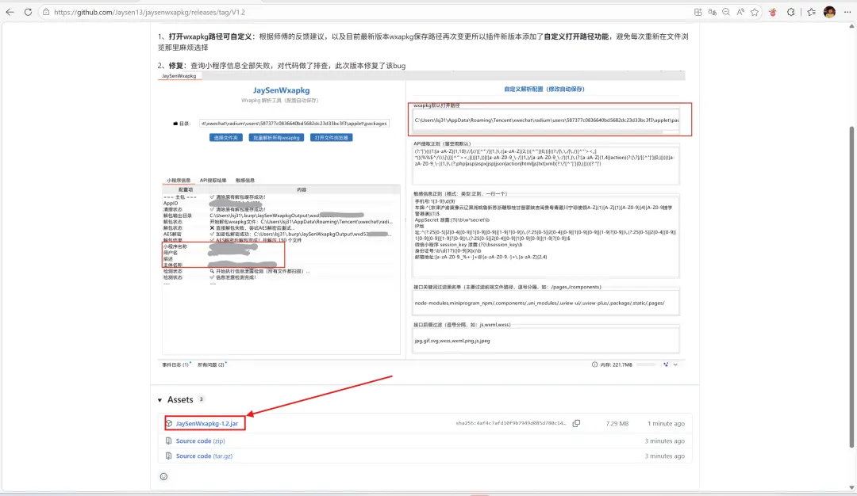The height and width of the screenshot is (496, 857).
Task: Open the Extensions puzzle icon
Action: pyautogui.click(x=791, y=12)
